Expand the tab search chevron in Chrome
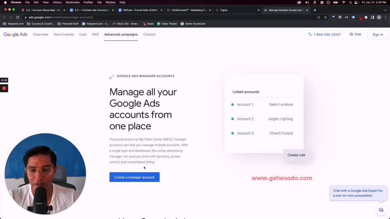 [386, 10]
